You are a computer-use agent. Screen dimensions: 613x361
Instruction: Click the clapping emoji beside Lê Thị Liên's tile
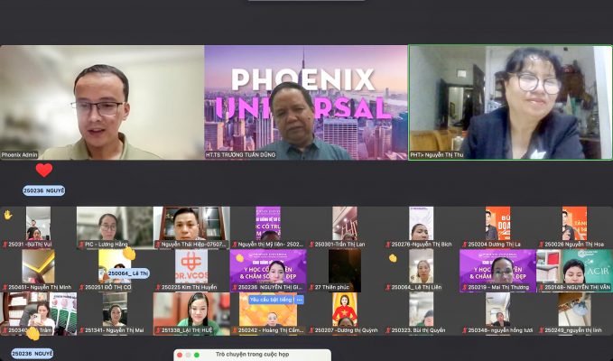point(393,258)
